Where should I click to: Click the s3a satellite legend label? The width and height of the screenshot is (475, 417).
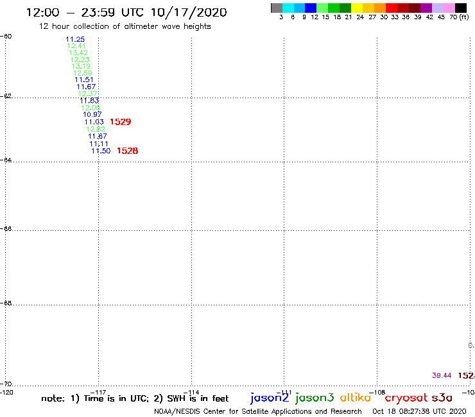[442, 398]
